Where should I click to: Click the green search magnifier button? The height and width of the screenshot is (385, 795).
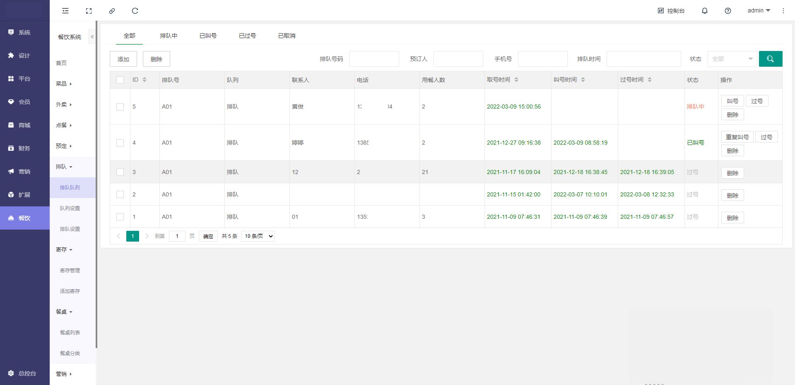click(x=770, y=59)
